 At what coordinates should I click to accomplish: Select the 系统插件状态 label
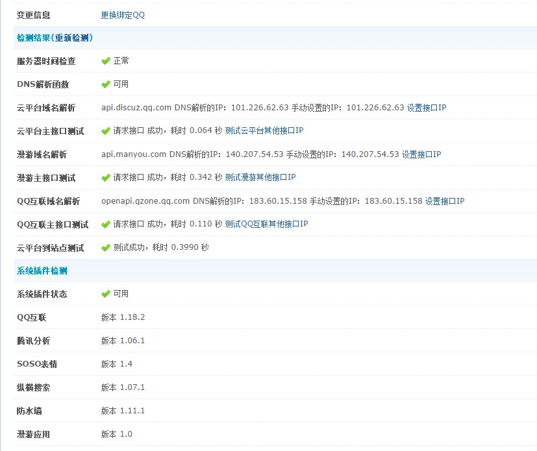(x=42, y=294)
